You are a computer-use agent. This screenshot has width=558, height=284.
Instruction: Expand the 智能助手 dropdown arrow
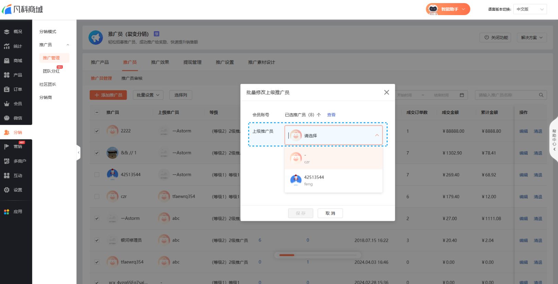click(x=463, y=9)
